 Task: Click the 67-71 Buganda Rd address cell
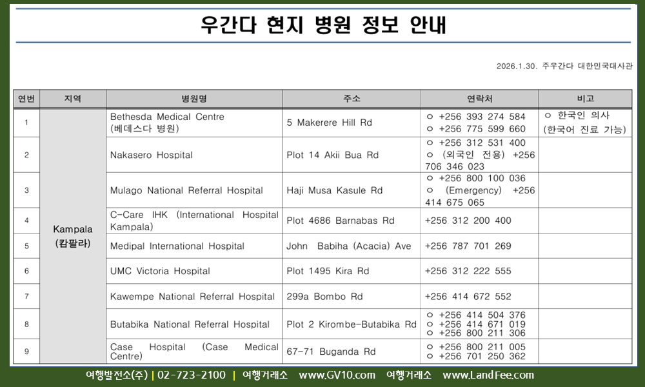[x=331, y=352]
